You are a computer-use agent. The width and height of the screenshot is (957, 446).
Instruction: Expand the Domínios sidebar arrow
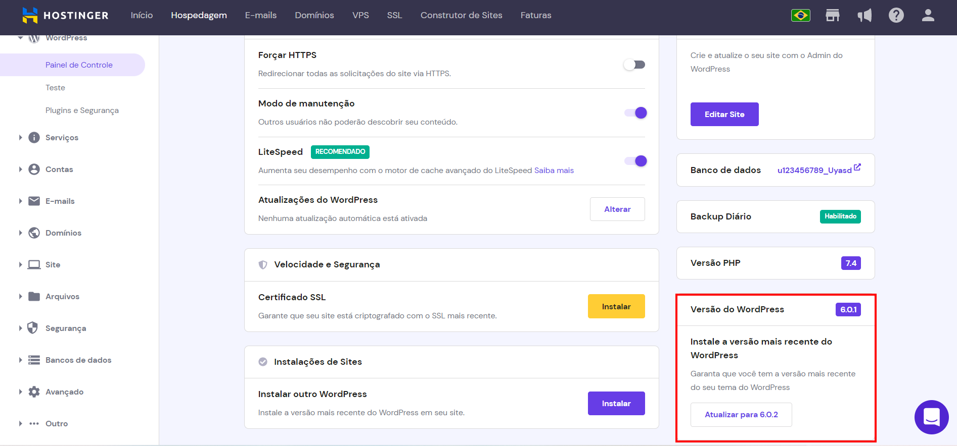[x=20, y=233]
